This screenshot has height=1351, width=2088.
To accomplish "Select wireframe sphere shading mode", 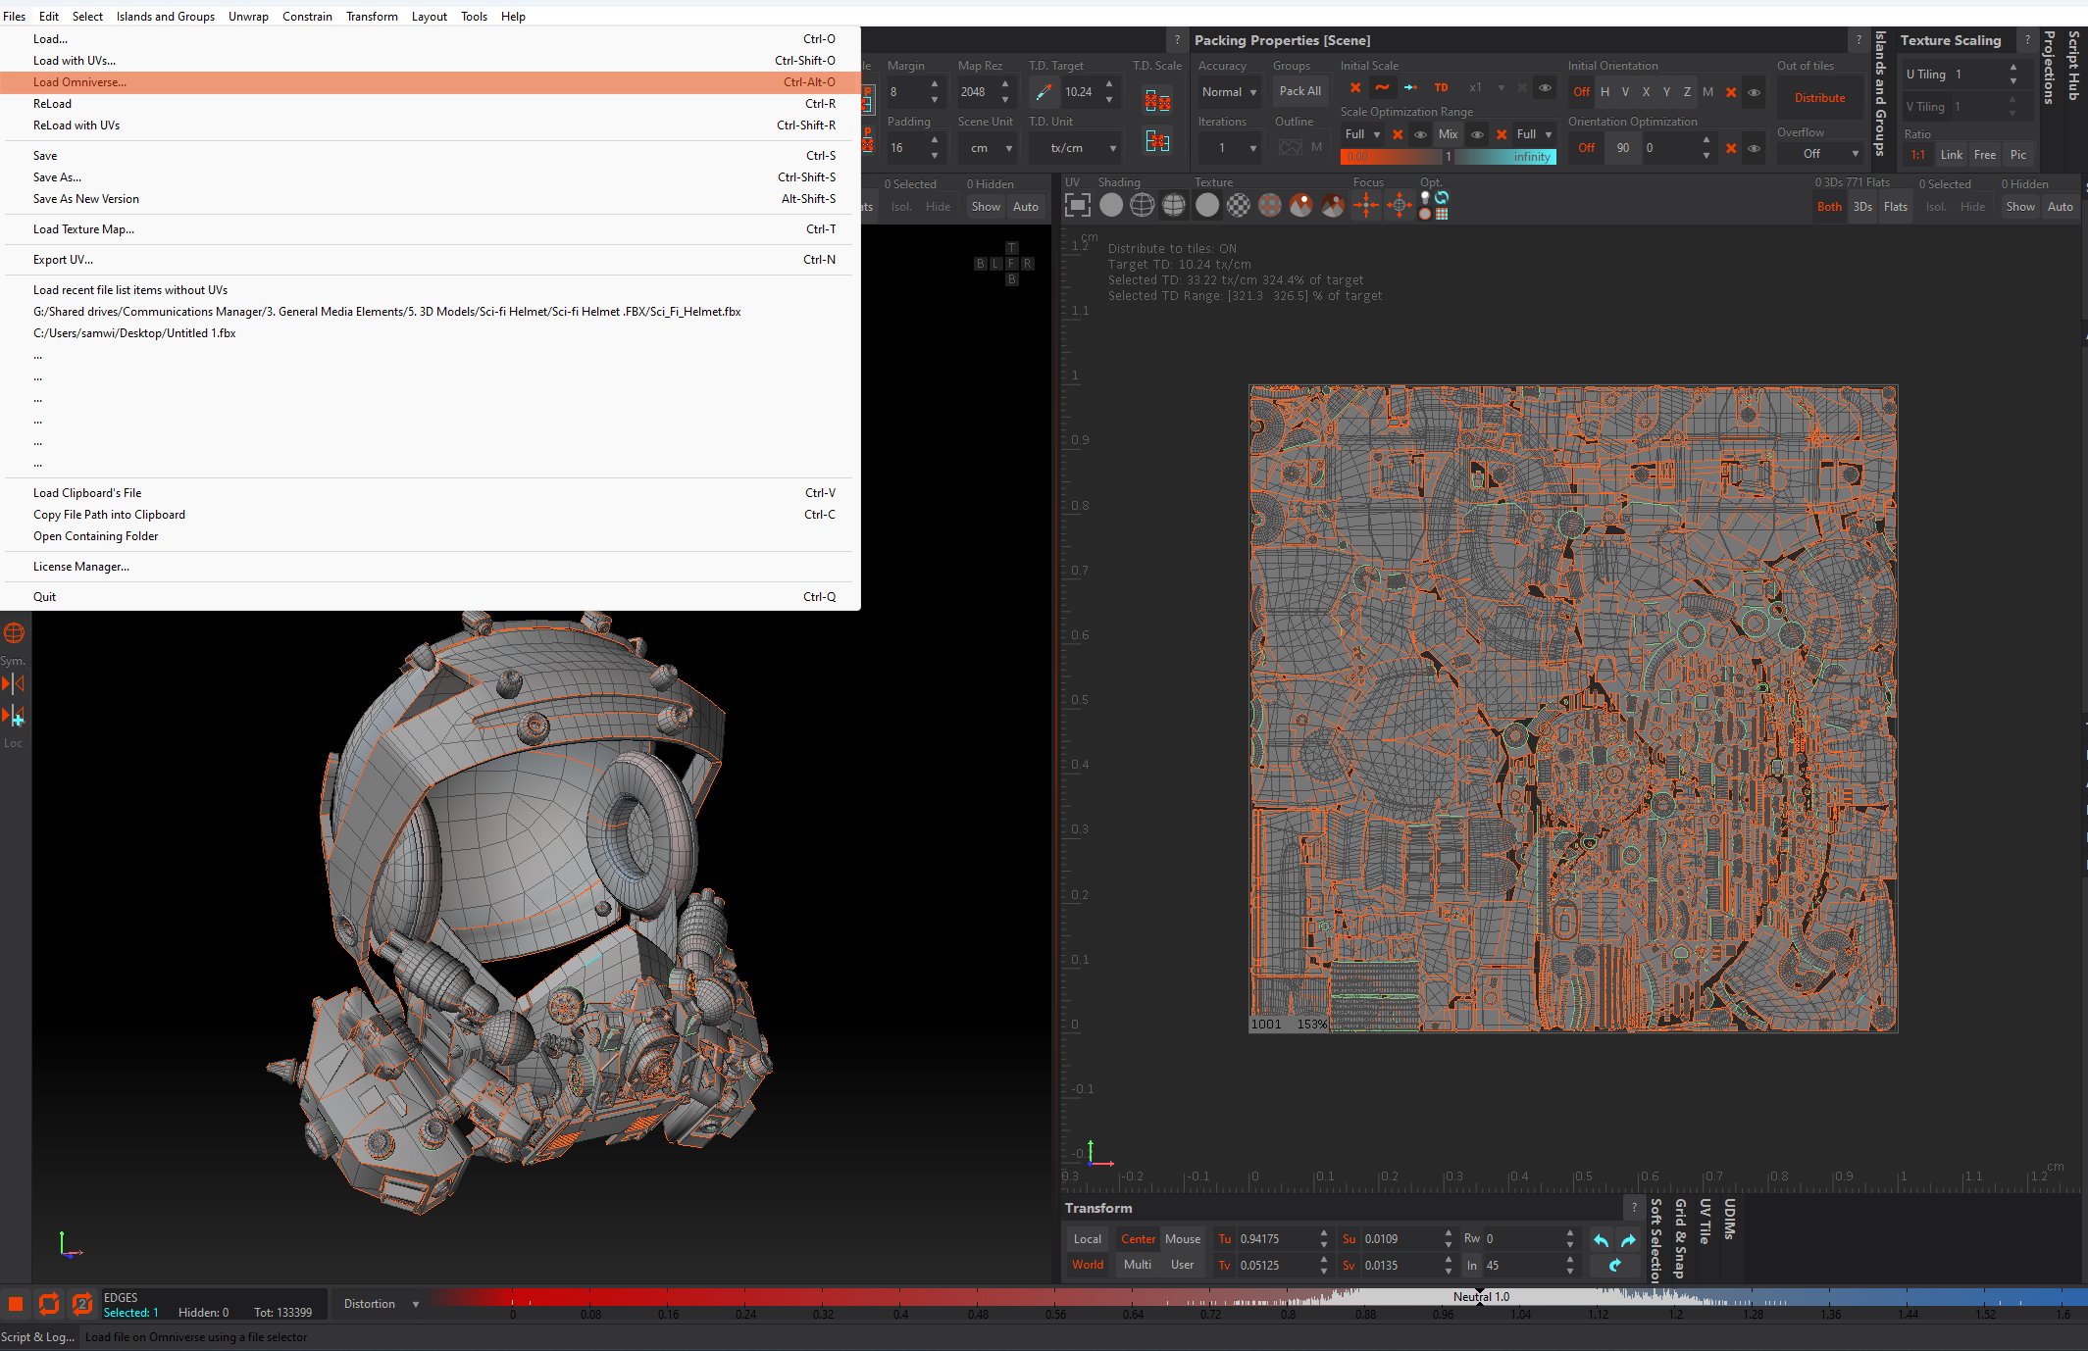I will coord(1142,205).
